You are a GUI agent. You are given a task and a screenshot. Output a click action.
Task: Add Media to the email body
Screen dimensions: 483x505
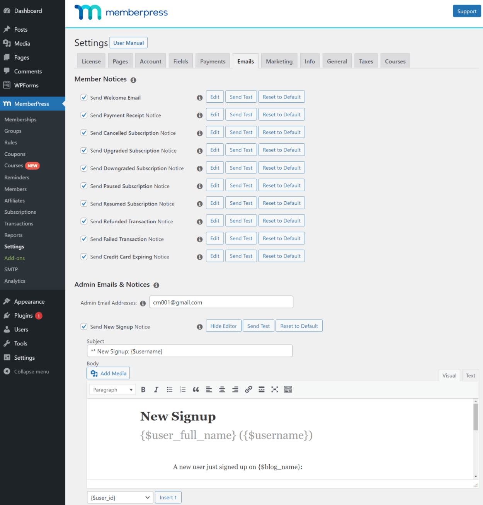(x=108, y=373)
